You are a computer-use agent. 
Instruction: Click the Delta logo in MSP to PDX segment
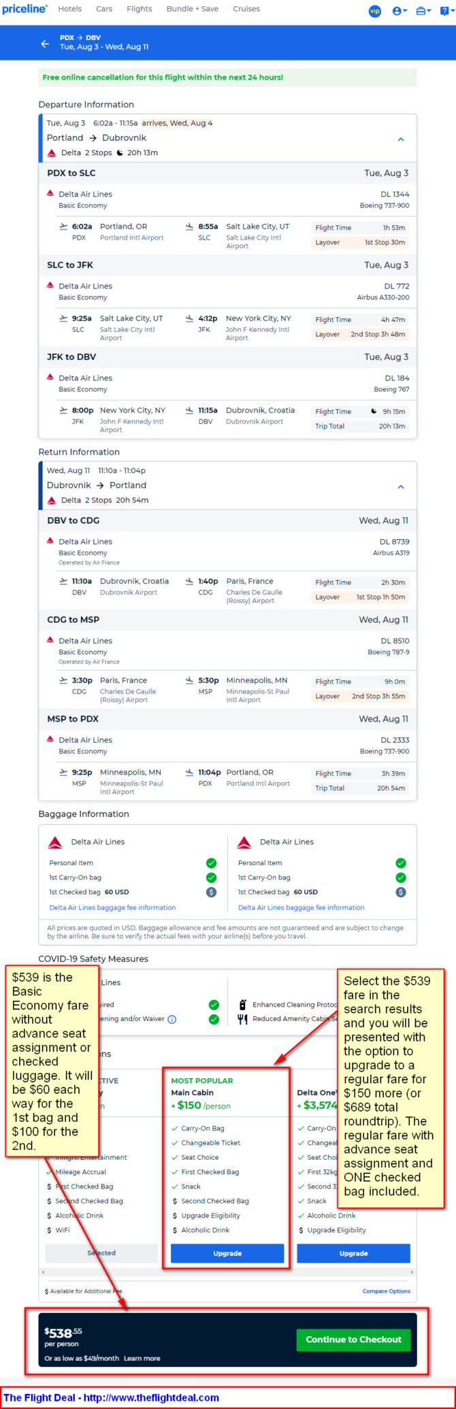point(50,739)
